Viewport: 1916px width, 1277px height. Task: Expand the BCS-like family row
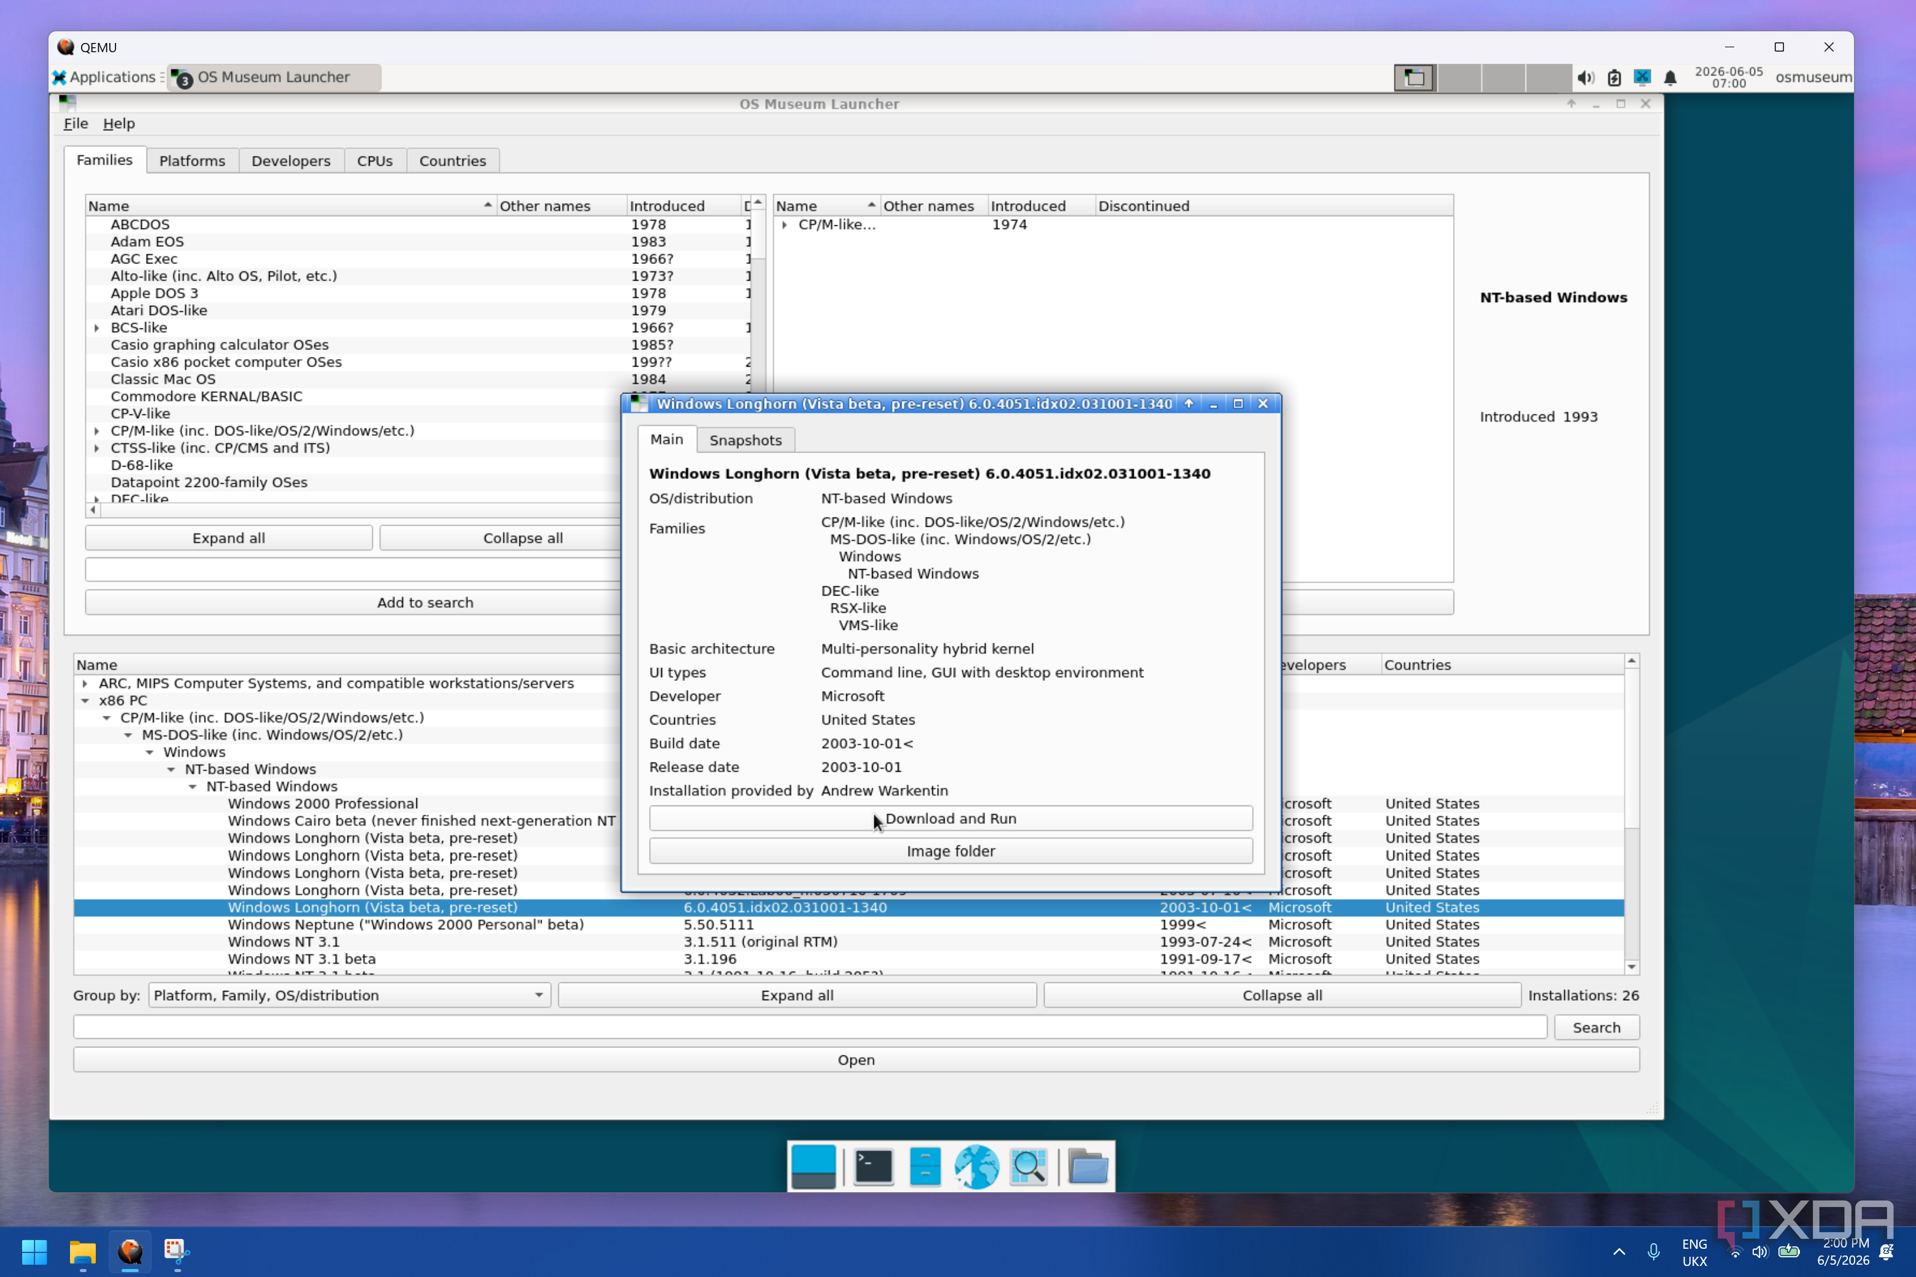[97, 327]
